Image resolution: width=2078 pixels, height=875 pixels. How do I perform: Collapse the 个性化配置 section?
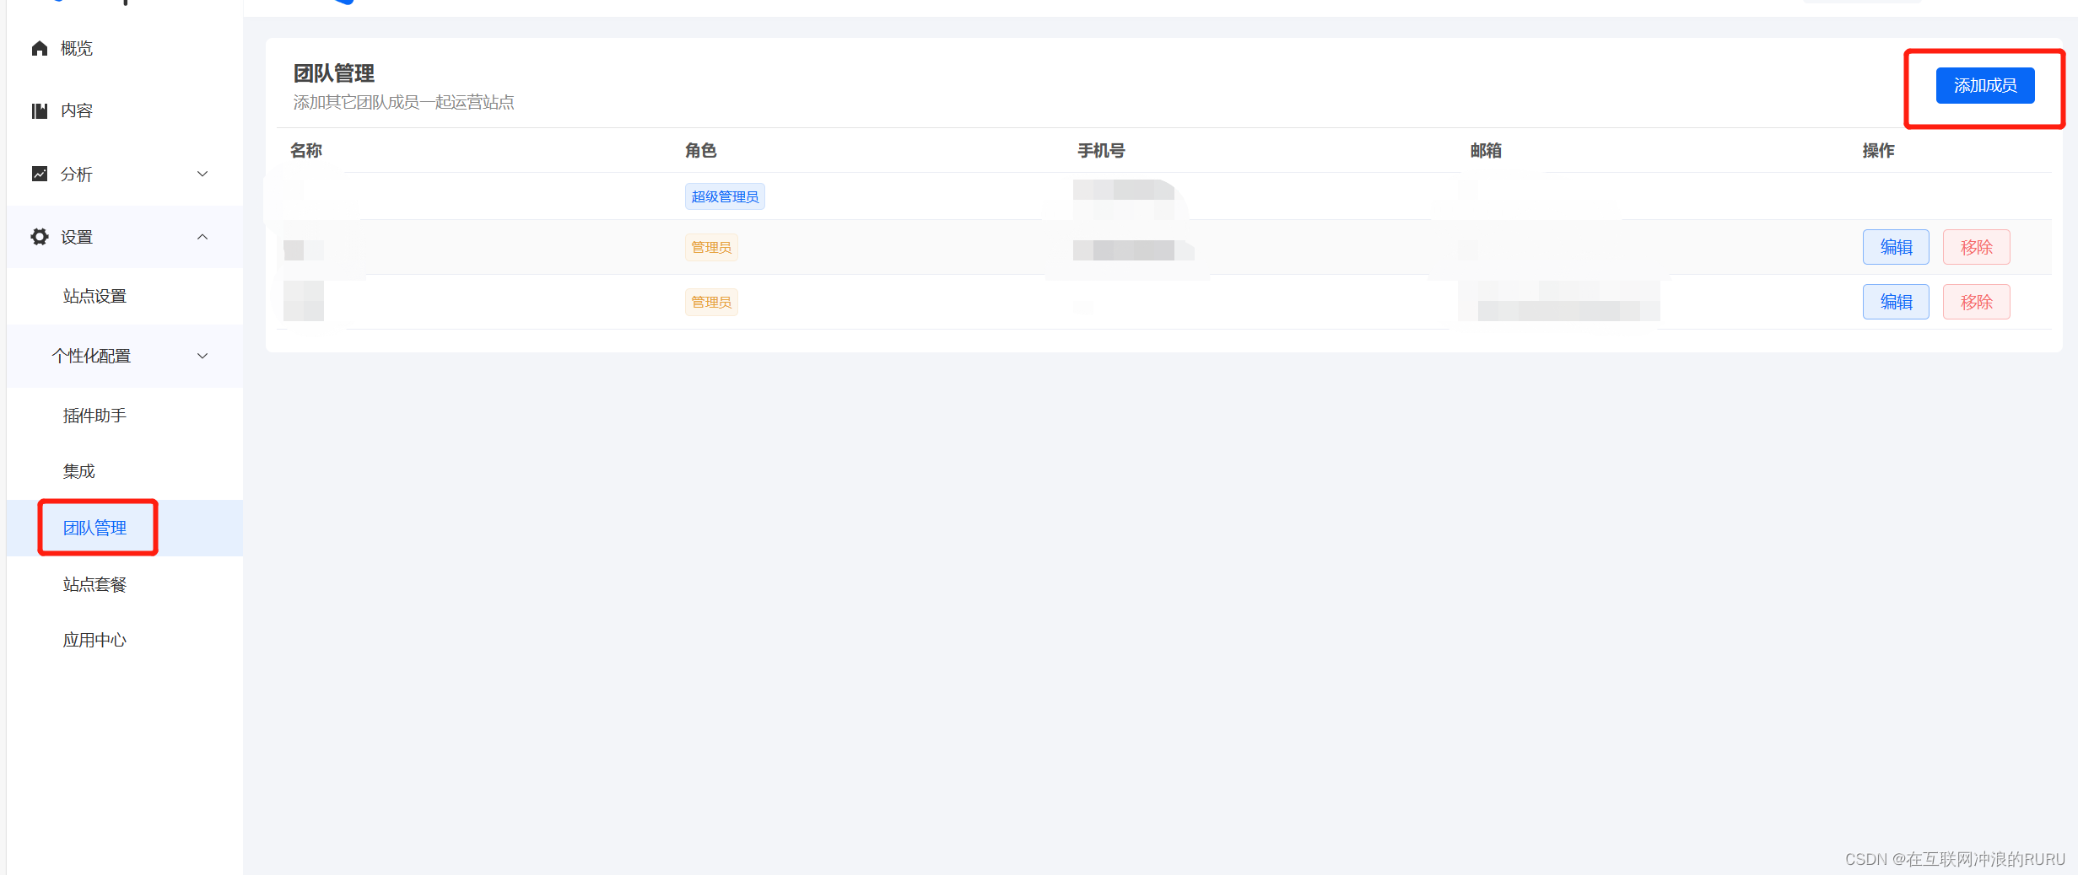[202, 356]
